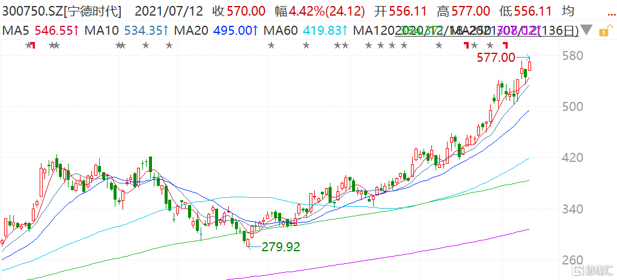
Task: Click the 均 average label
Action: 568,12
